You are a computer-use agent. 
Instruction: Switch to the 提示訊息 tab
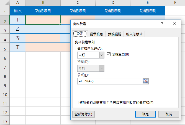click(x=96, y=34)
